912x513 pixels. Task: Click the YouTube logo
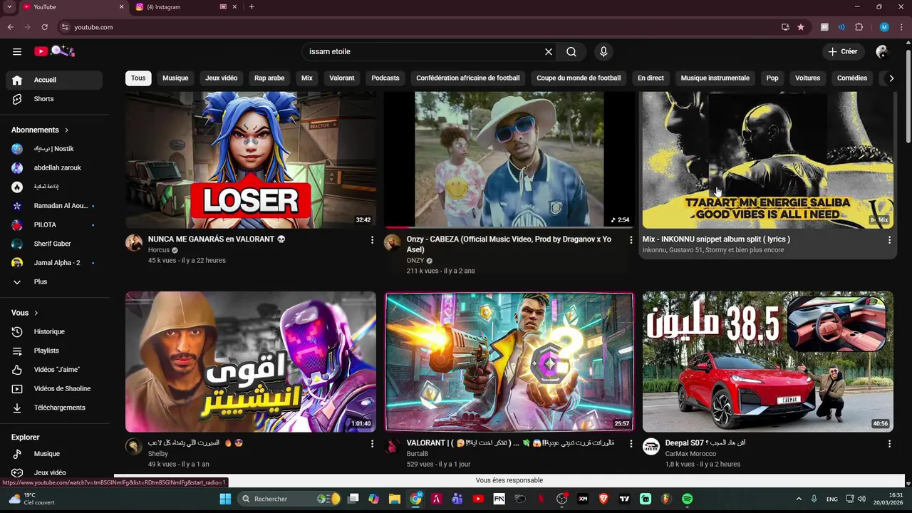click(54, 51)
